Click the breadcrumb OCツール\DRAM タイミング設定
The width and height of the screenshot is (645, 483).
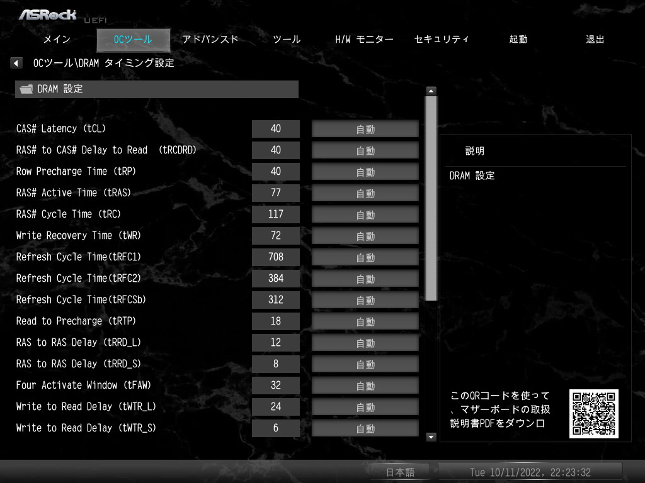[104, 63]
